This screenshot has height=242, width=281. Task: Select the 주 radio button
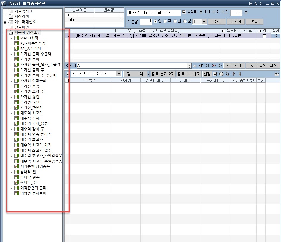(x=166, y=21)
